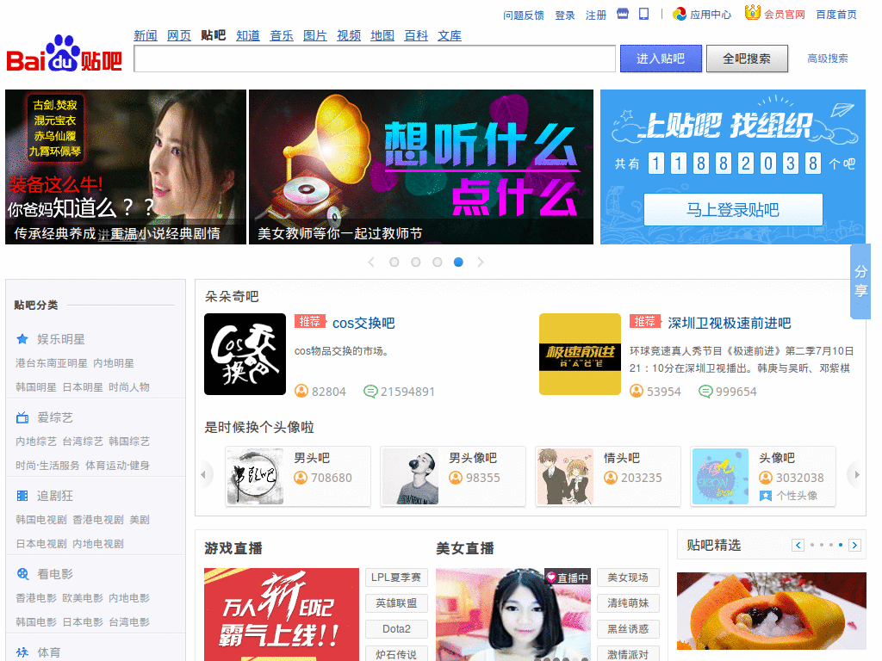This screenshot has width=882, height=661.
Task: Click the reel icon beside 看电影
Action: (x=22, y=574)
